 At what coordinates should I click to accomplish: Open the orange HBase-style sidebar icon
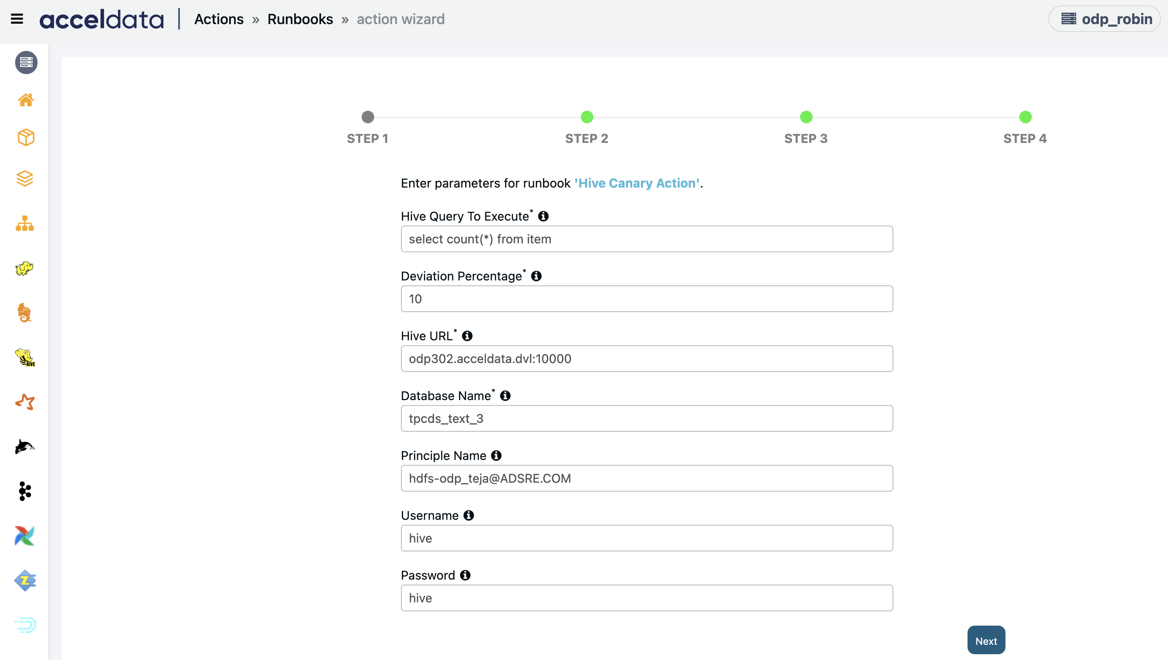click(25, 313)
